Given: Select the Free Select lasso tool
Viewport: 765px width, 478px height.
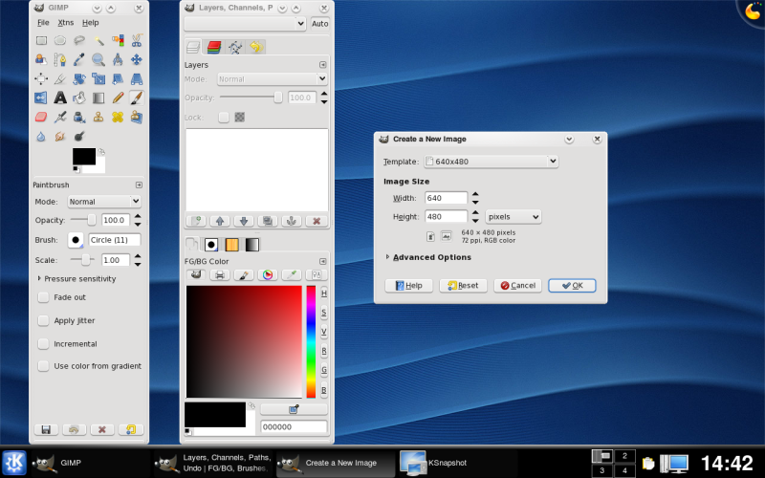Looking at the screenshot, I should click(x=79, y=40).
